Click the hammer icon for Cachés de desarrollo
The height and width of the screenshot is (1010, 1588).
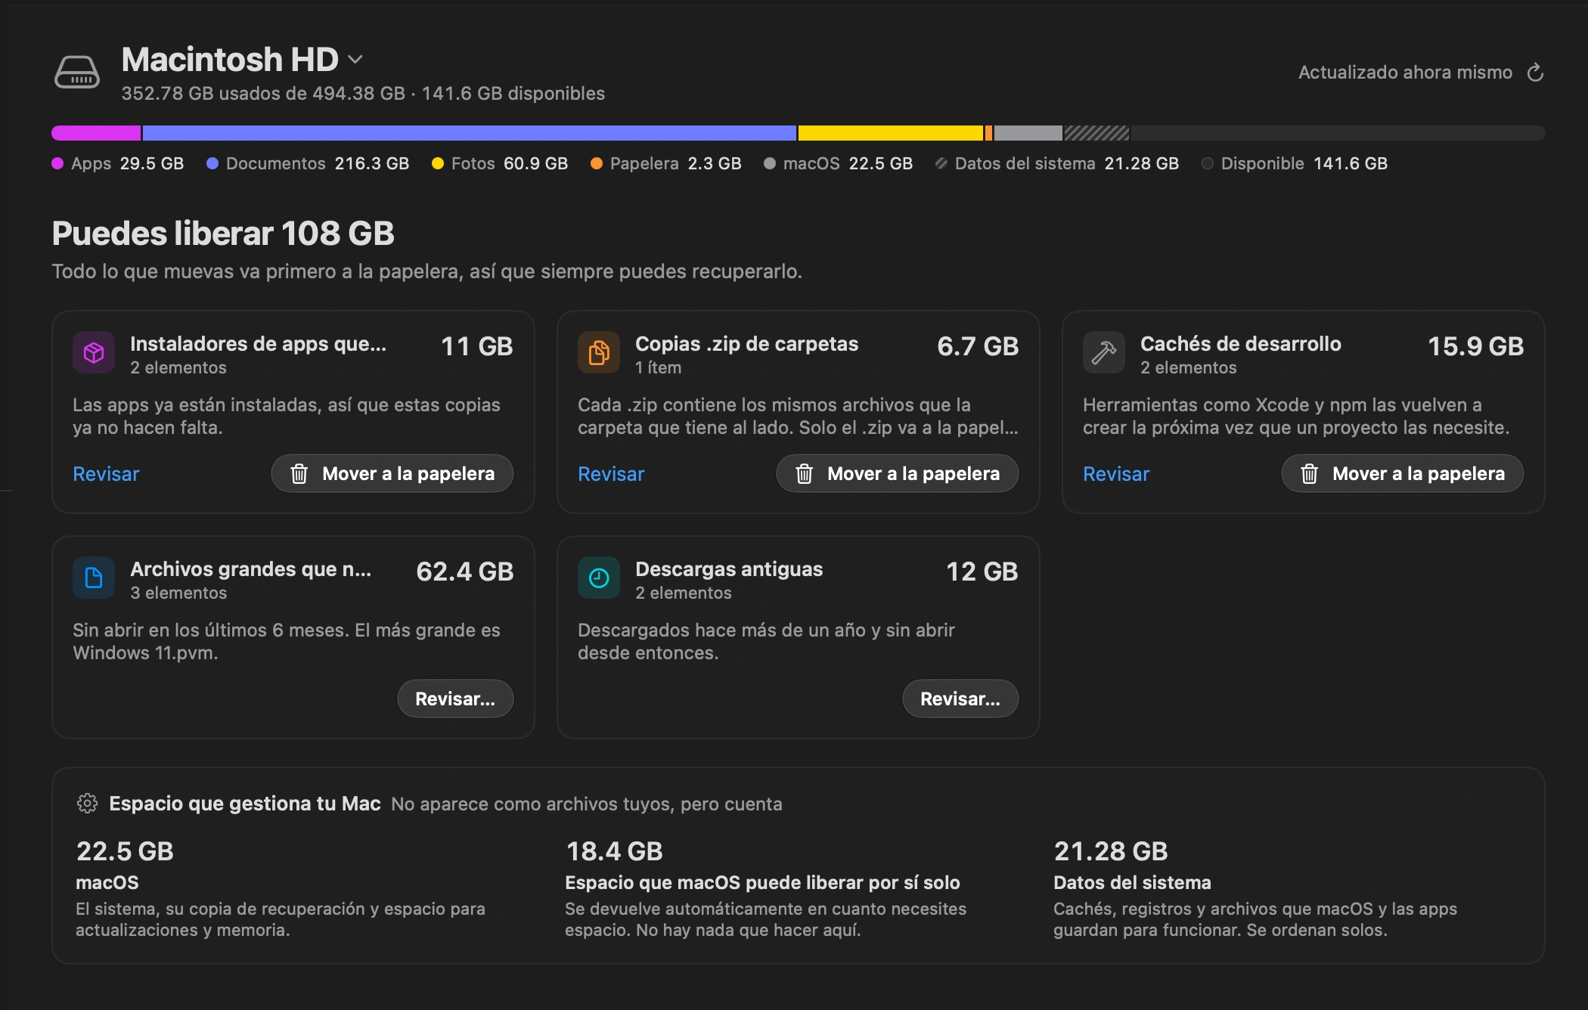coord(1104,352)
